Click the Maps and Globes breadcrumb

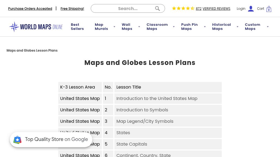[x=32, y=51]
